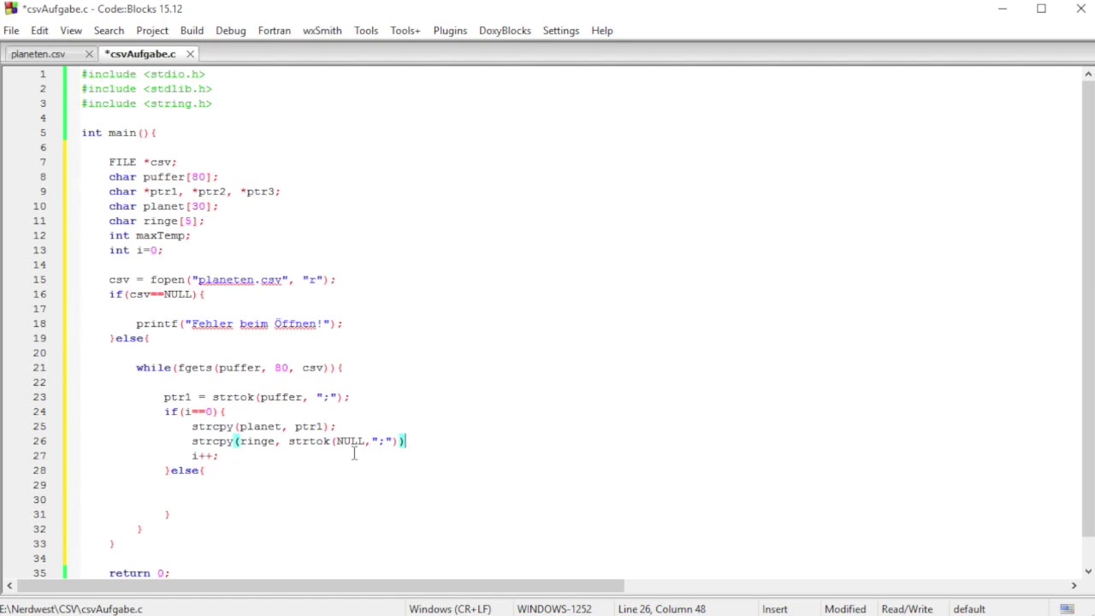Click the if(csv==NULL){ line
Screen dimensions: 1095x616
click(157, 294)
